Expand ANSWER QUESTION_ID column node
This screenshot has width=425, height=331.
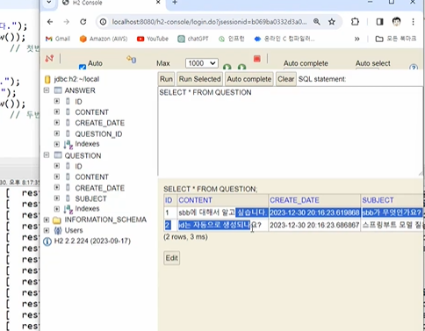[57, 133]
